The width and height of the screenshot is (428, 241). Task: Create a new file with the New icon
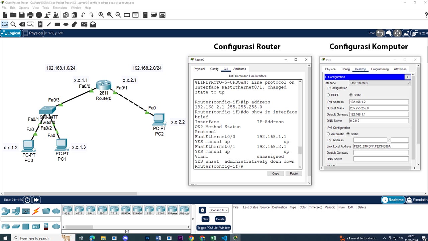click(5, 15)
